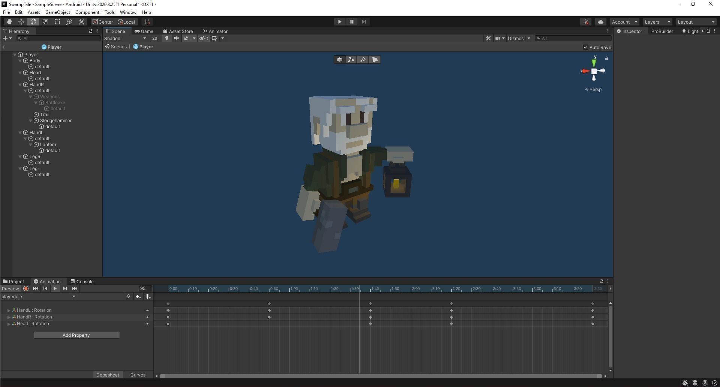The width and height of the screenshot is (720, 387).
Task: Expand Head : Rotation property
Action: point(9,324)
